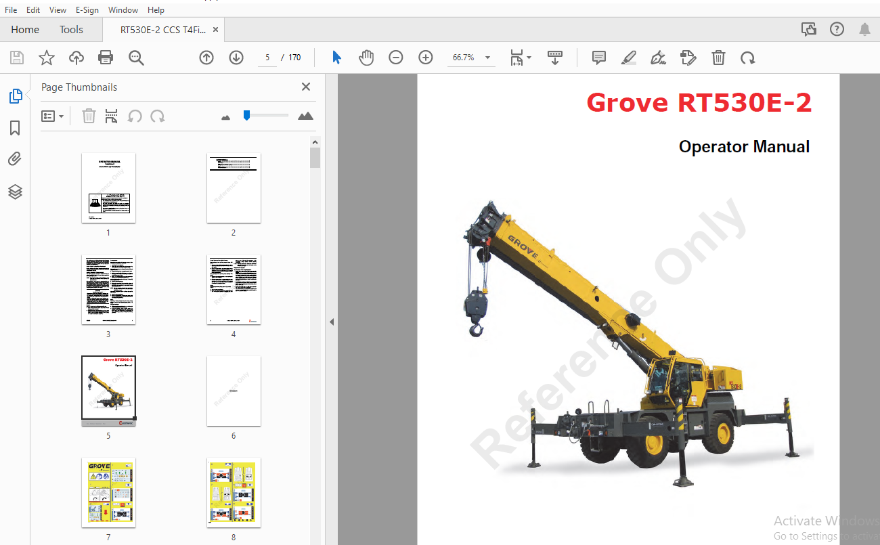
Task: Click the Grove RT530E-2 title text
Action: [699, 103]
